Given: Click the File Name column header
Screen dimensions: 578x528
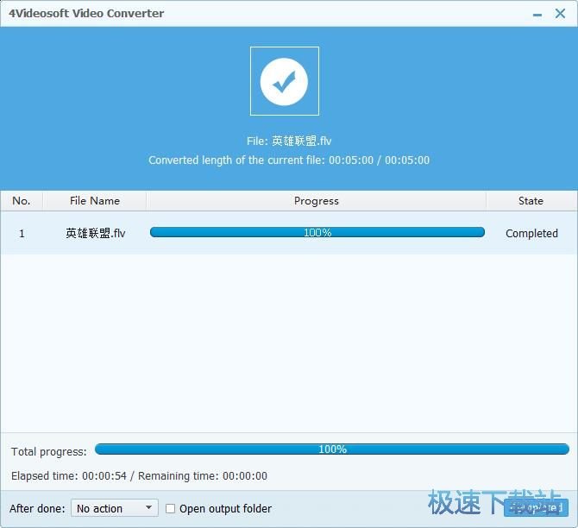Looking at the screenshot, I should [95, 200].
